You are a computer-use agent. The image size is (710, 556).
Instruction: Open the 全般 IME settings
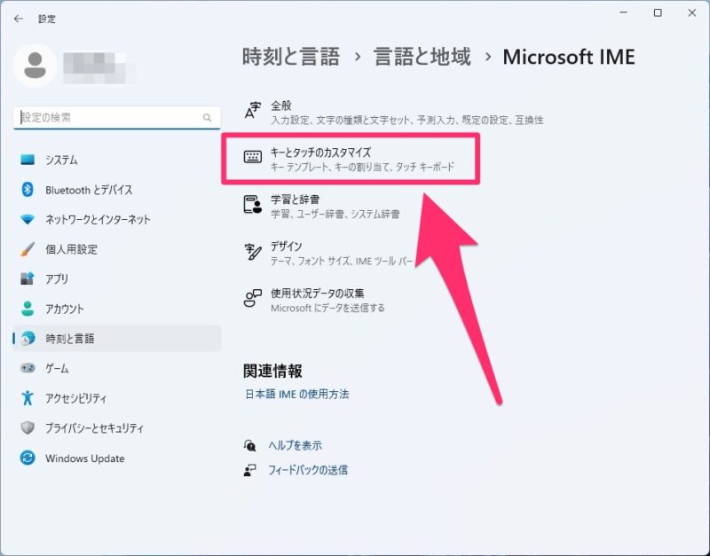coord(393,113)
